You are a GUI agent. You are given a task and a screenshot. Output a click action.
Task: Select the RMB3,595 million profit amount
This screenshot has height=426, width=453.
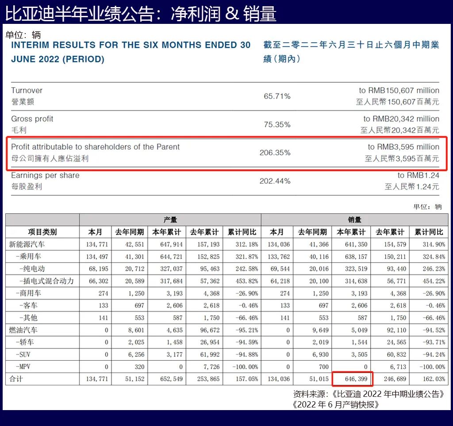(403, 147)
